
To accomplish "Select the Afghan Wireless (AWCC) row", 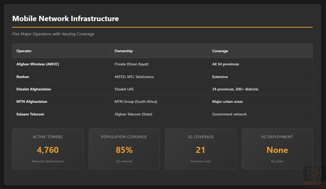I will [38, 64].
